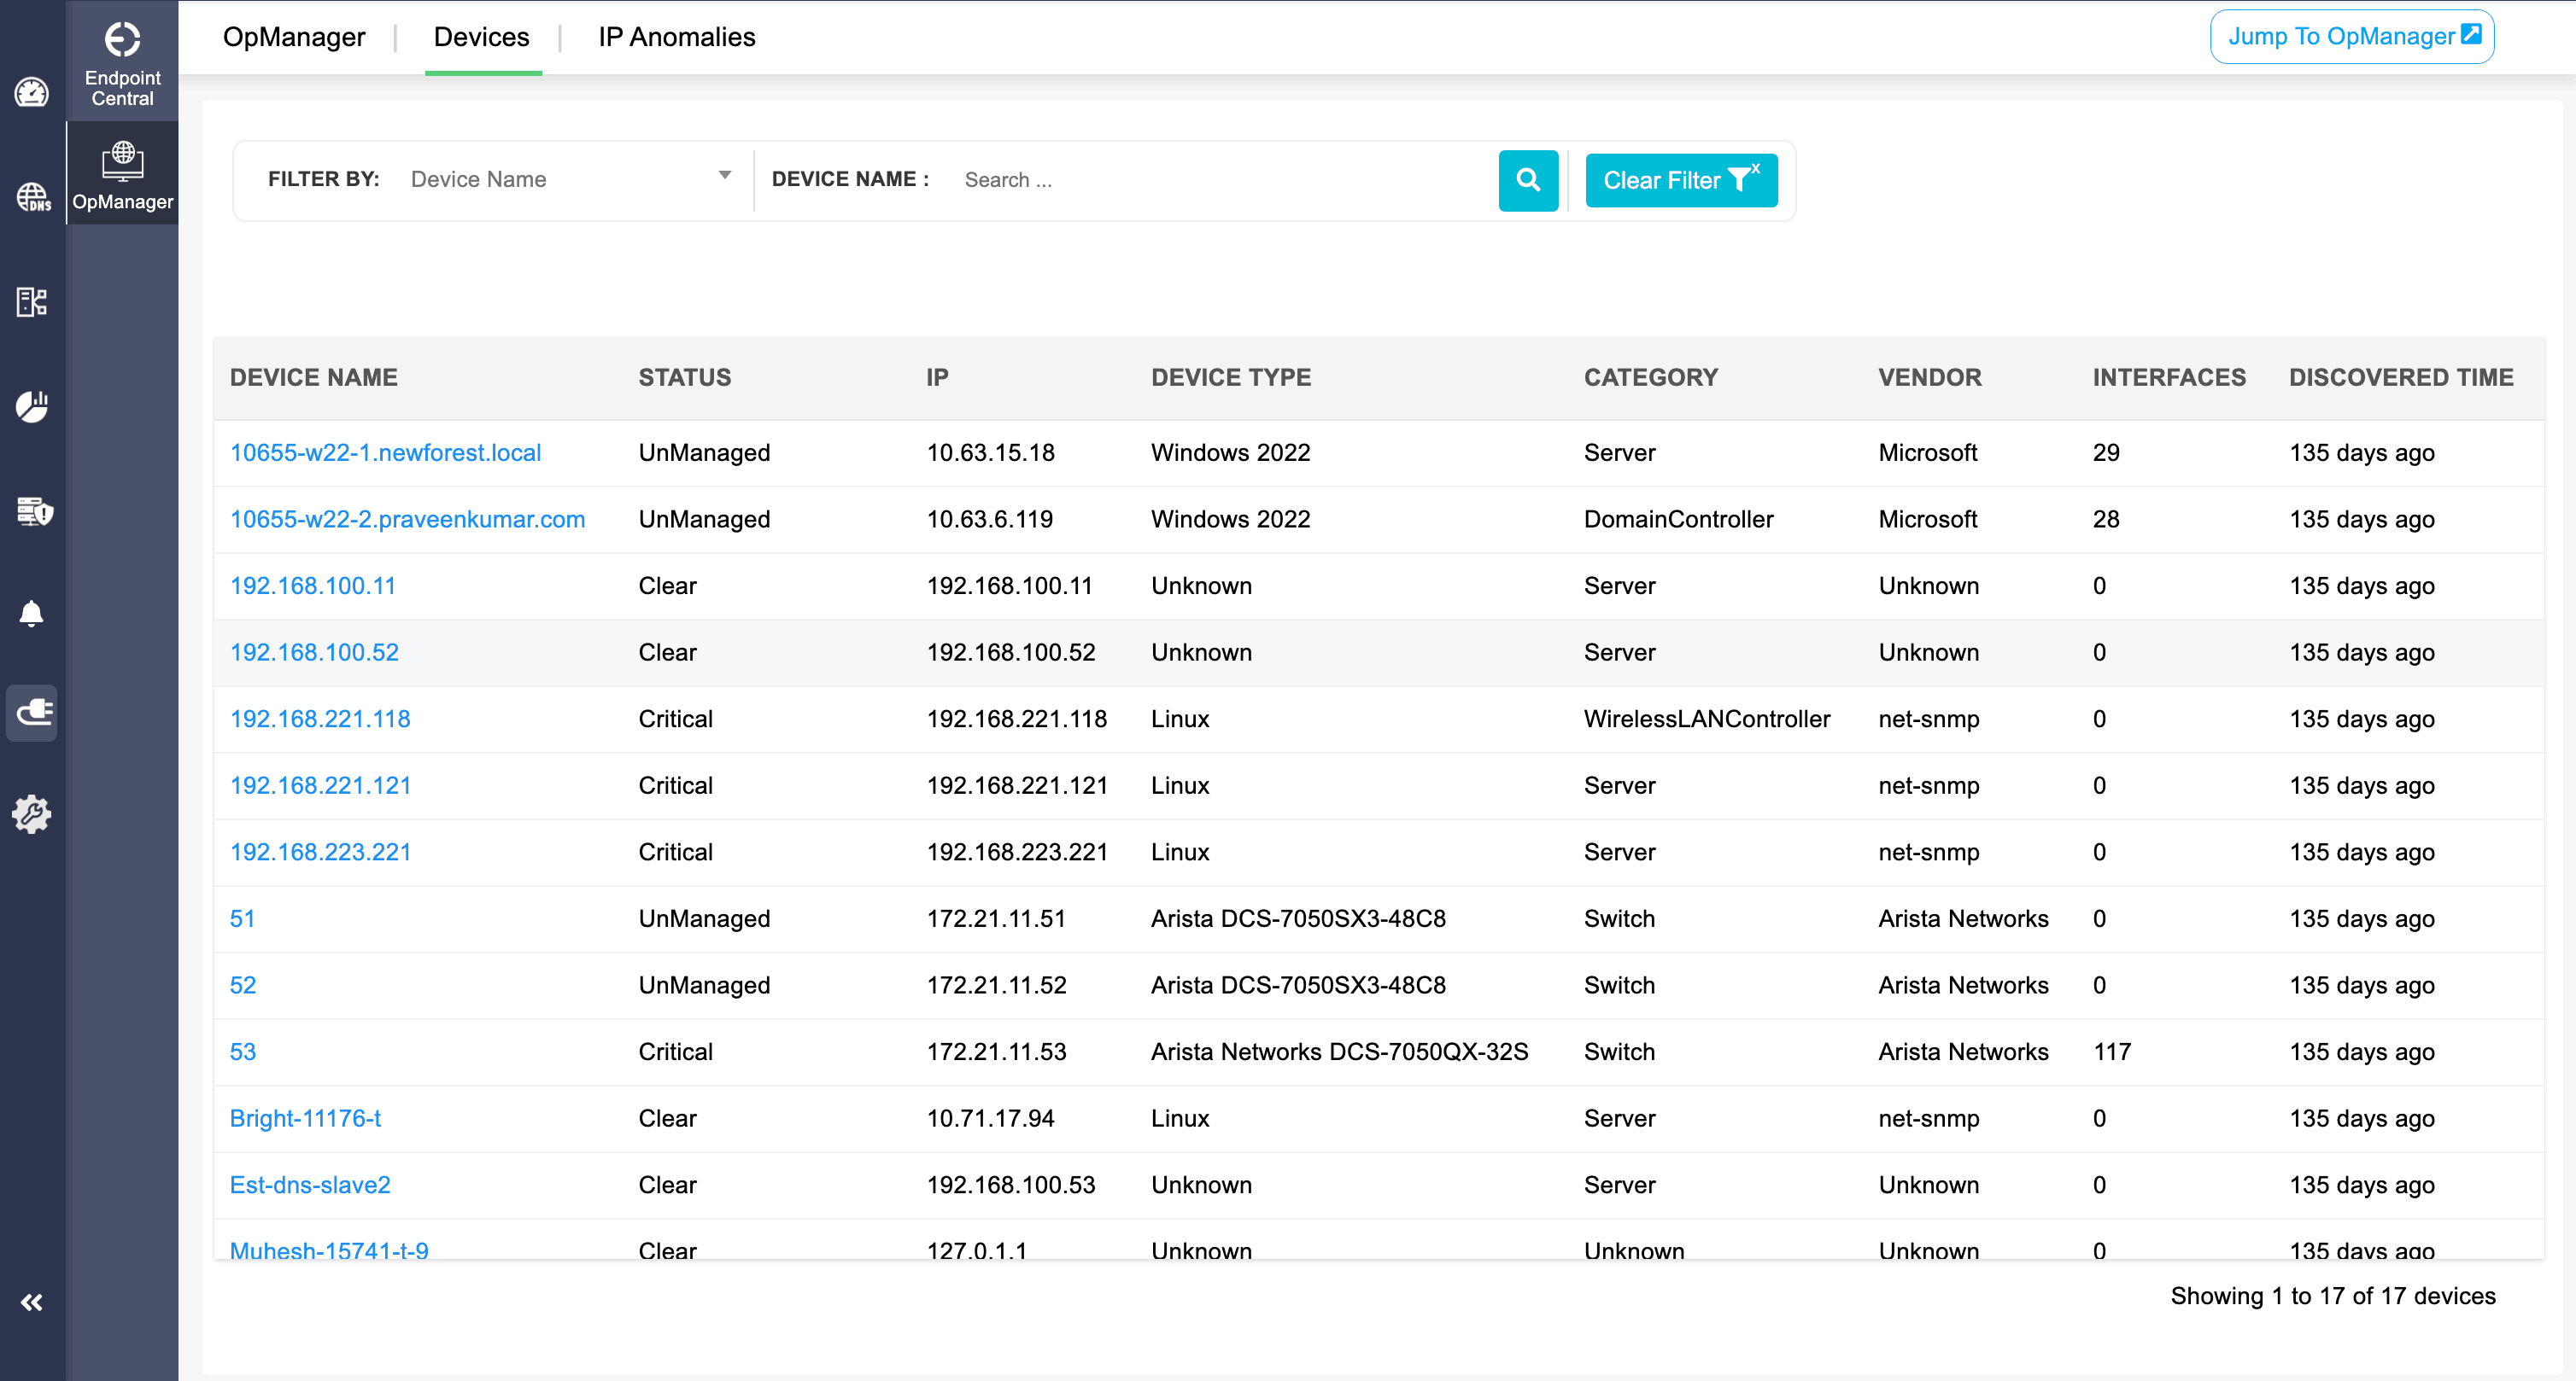Switch to the OpManager tab

(293, 37)
